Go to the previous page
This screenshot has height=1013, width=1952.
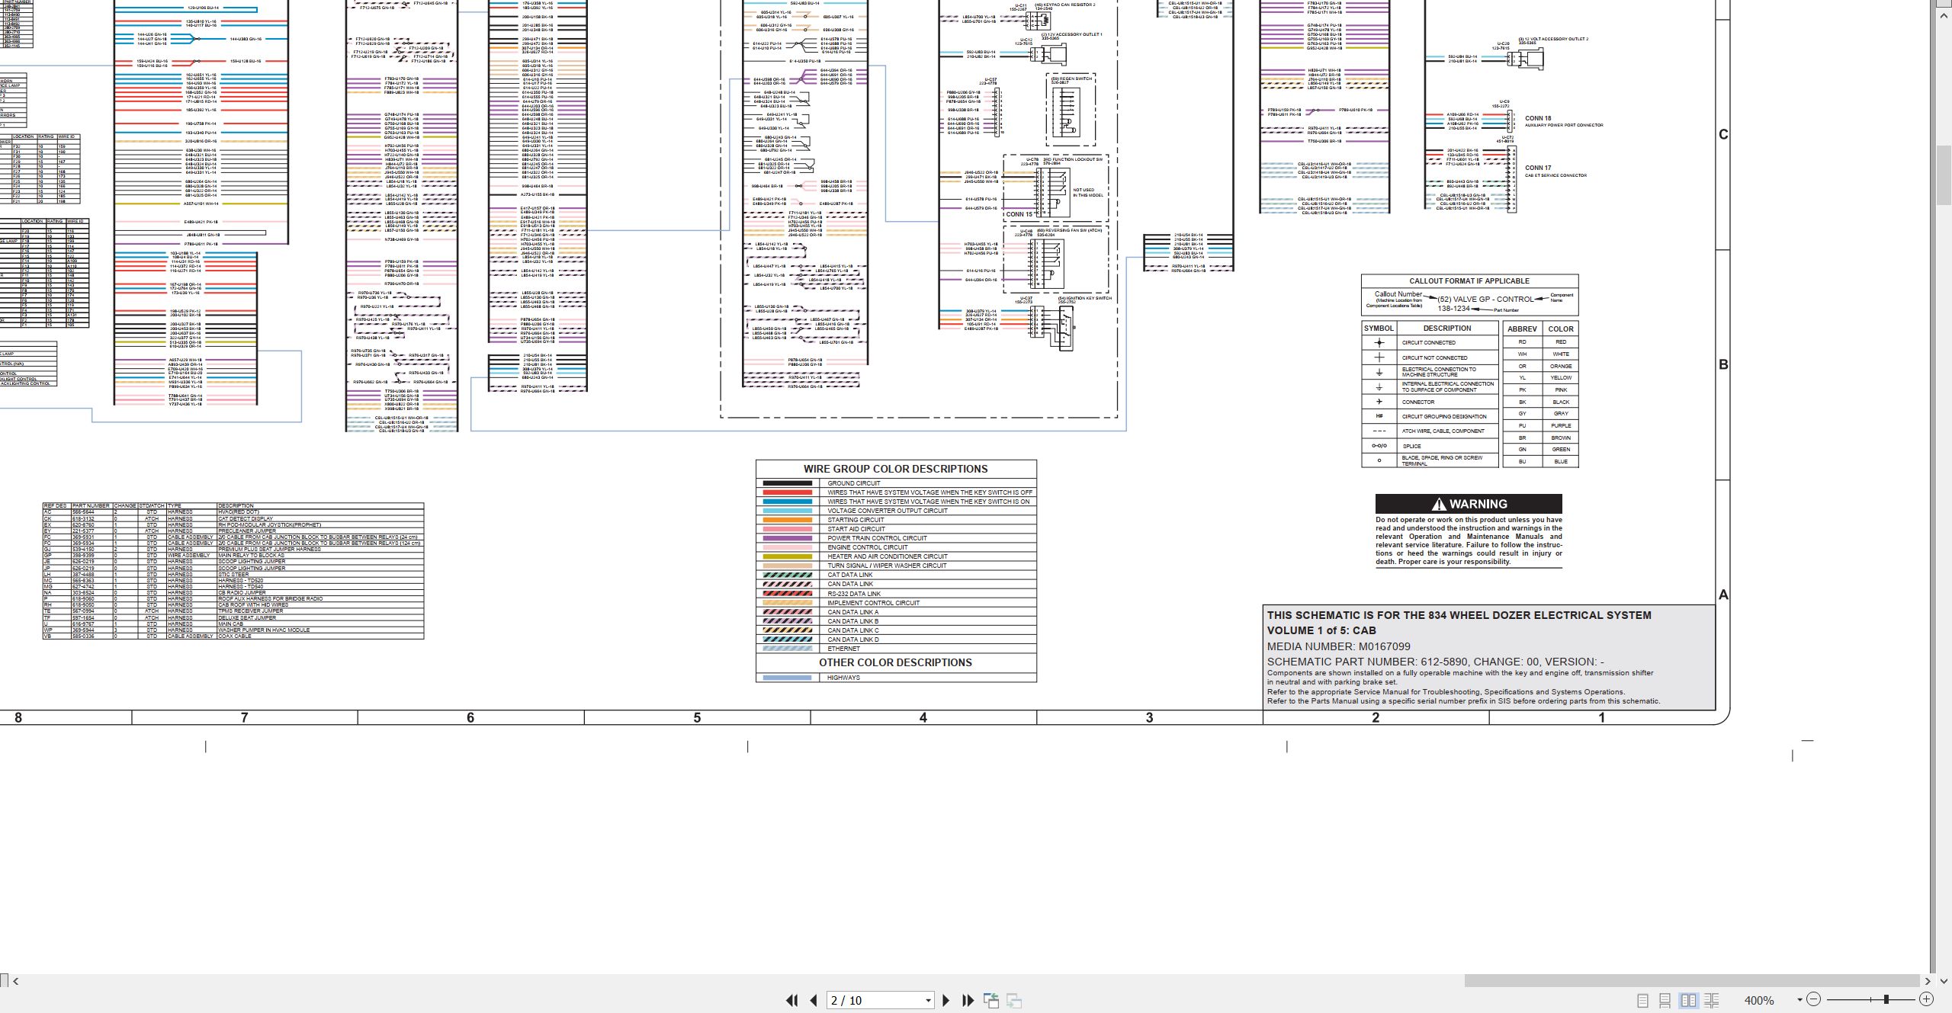[814, 1000]
